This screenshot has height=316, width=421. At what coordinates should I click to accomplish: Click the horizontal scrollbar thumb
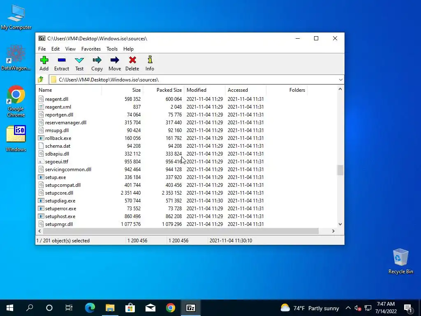pyautogui.click(x=181, y=231)
